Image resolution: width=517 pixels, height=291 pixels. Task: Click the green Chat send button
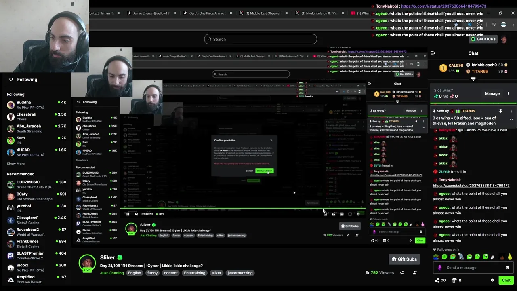[506, 280]
